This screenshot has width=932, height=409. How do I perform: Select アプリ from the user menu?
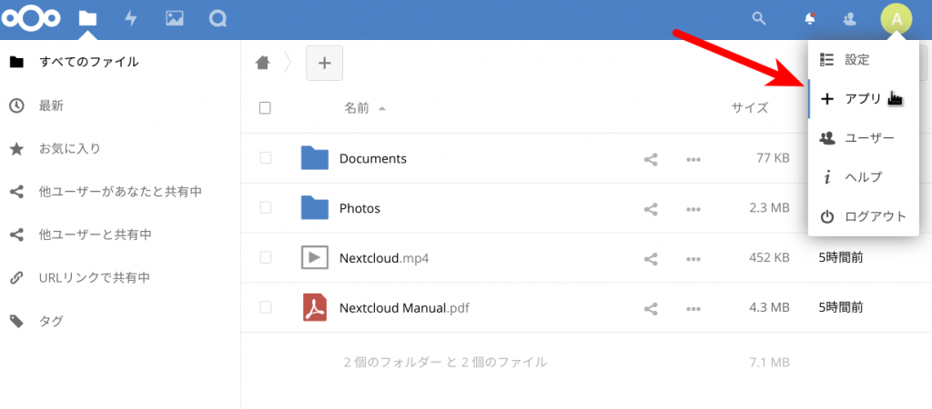point(861,99)
